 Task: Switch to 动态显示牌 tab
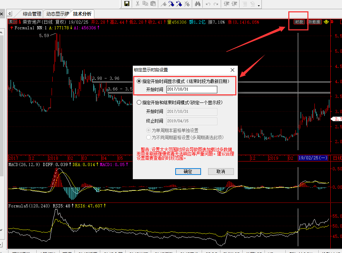point(58,14)
